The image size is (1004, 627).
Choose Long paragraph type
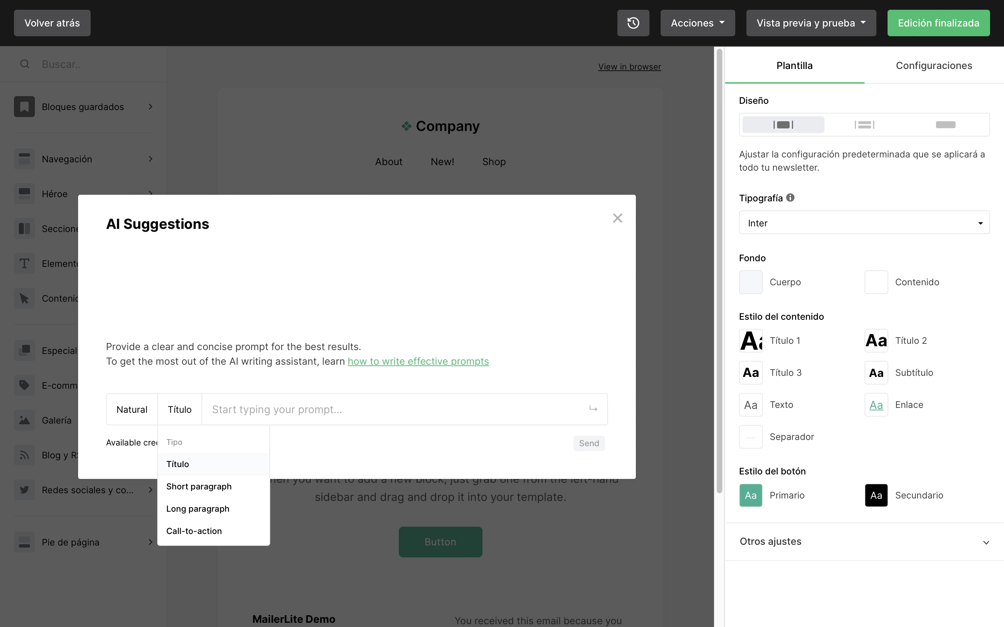pos(214,509)
